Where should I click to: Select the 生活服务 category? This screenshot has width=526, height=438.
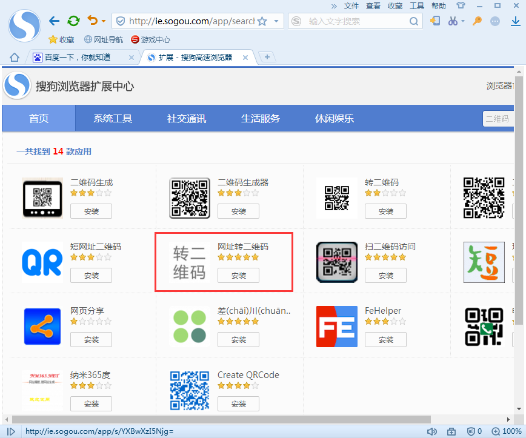point(261,118)
